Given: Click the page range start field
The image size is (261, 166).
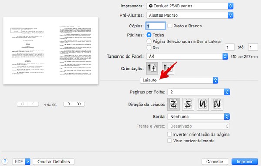Looking at the screenshot, I should pos(230,47).
